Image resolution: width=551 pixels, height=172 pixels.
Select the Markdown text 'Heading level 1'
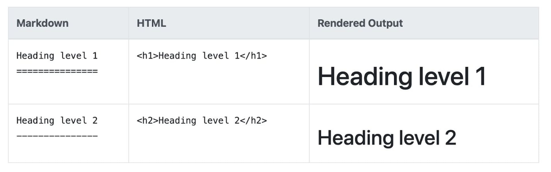[57, 56]
